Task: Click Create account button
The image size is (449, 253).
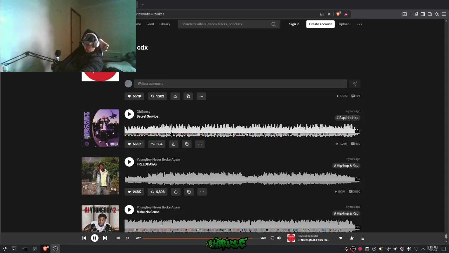Action: click(x=320, y=24)
